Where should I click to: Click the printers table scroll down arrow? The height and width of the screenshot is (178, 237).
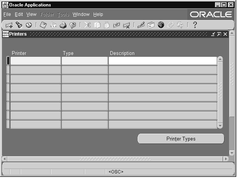point(220,126)
